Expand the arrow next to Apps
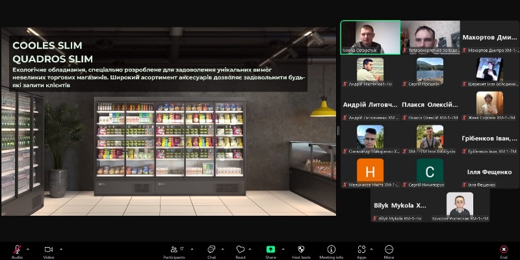520x260 pixels. [371, 249]
